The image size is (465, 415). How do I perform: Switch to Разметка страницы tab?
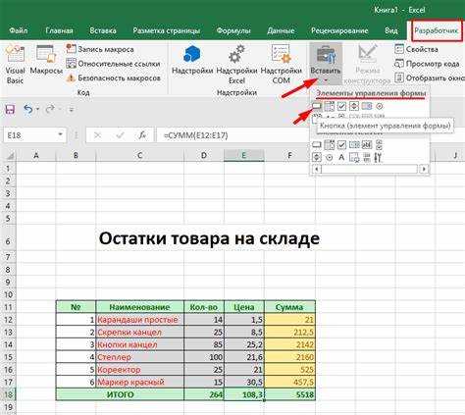click(x=167, y=30)
